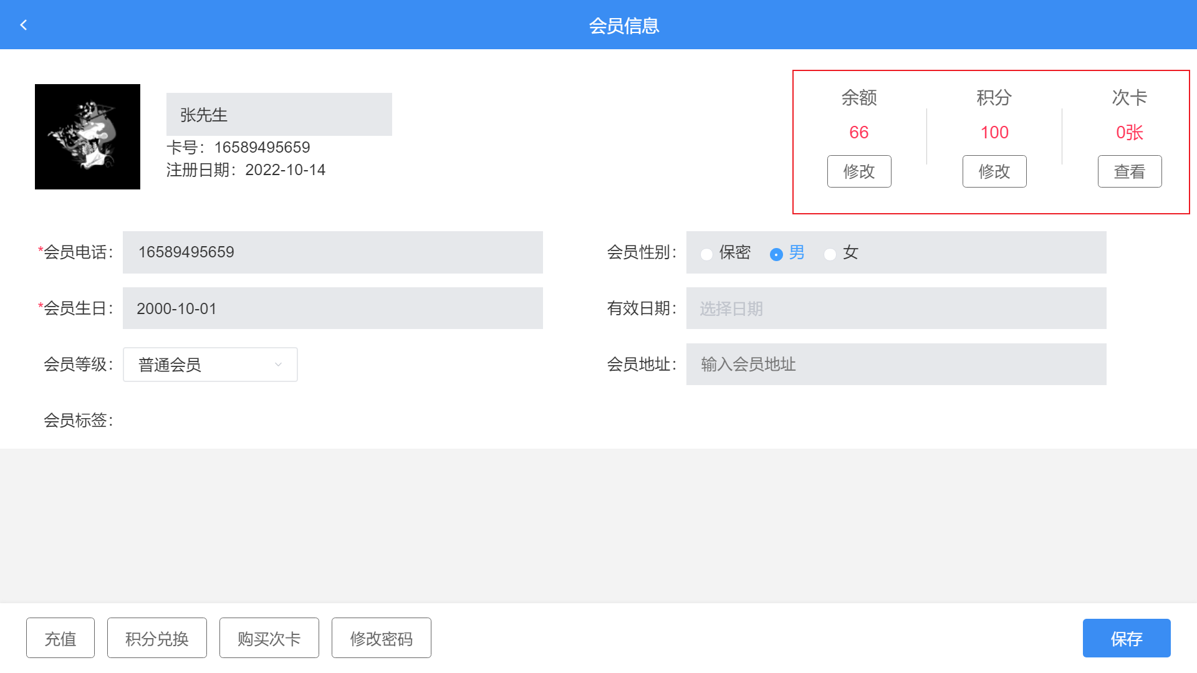1197x673 pixels.
Task: Click the member avatar image
Action: (x=87, y=136)
